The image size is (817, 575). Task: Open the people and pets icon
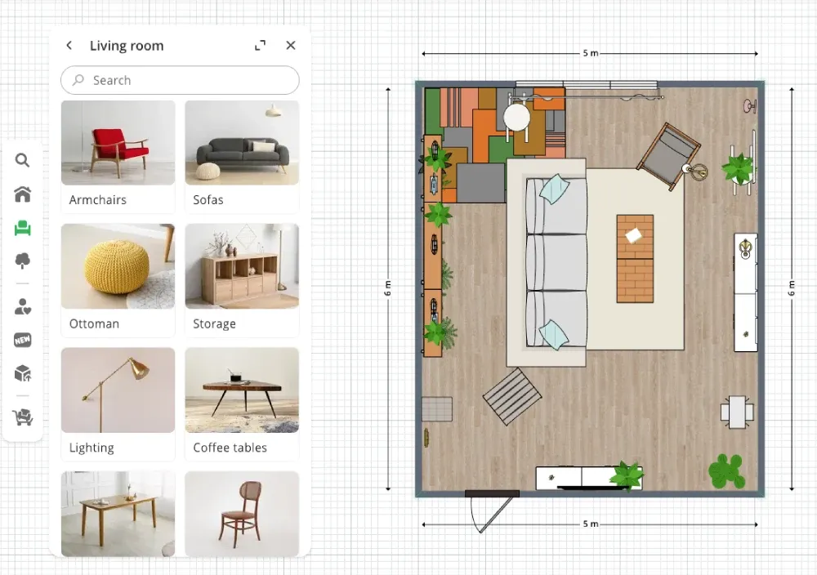(22, 305)
